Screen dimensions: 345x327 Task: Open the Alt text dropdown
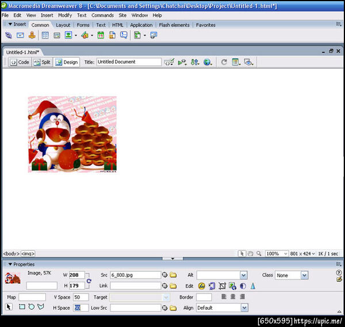coord(243,275)
